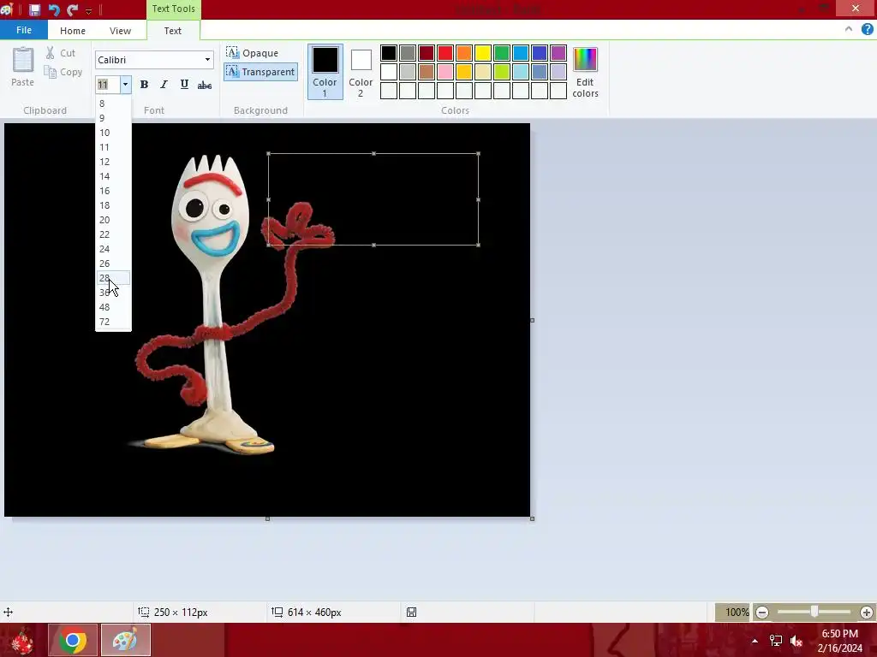
Task: Open the Customize Quick Access Toolbar arrow
Action: click(88, 10)
